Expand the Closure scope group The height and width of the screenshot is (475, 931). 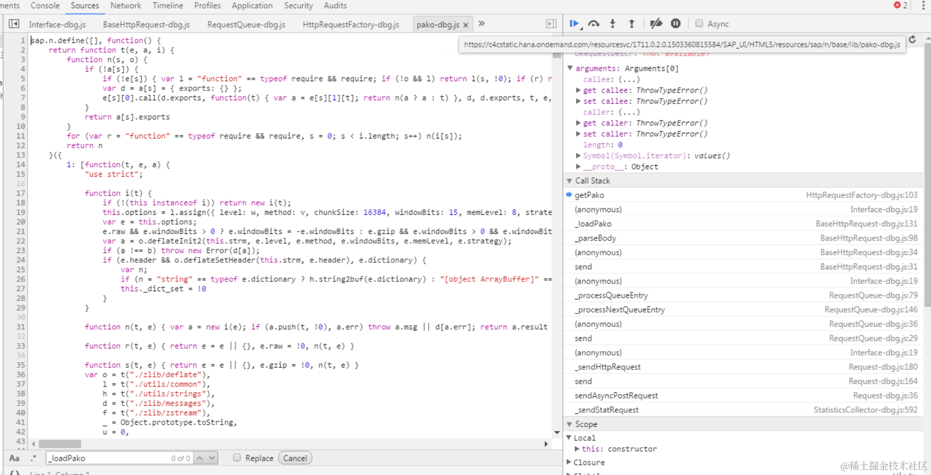pos(569,462)
